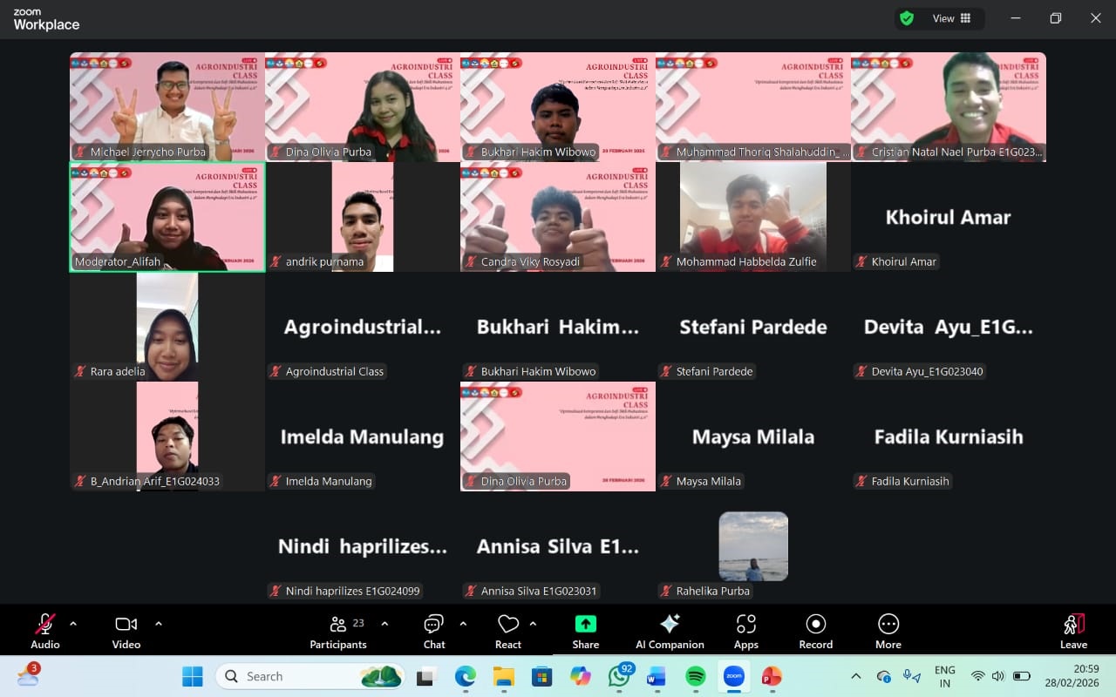The width and height of the screenshot is (1116, 697).
Task: Start recording with the Record button
Action: [x=816, y=630]
